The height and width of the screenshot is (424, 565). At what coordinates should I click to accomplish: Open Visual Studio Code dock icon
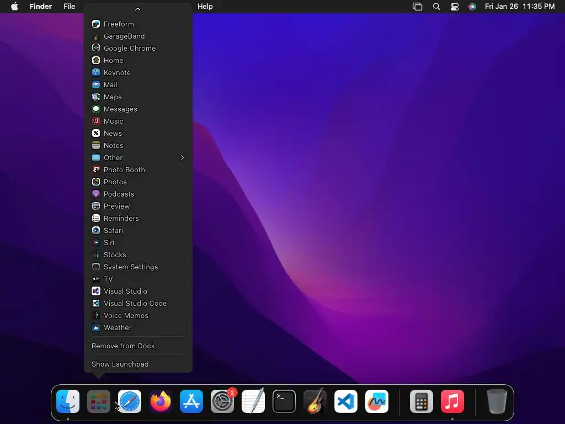pos(346,401)
